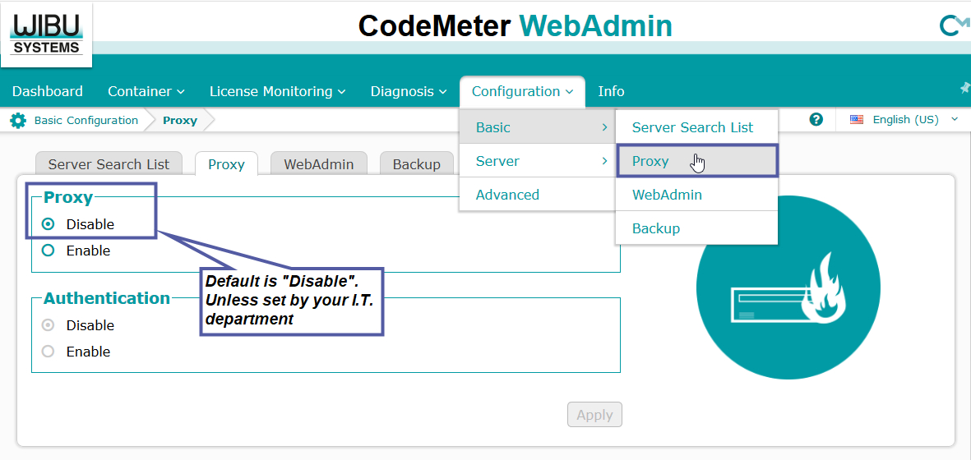Switch to the WebAdmin tab

click(319, 163)
